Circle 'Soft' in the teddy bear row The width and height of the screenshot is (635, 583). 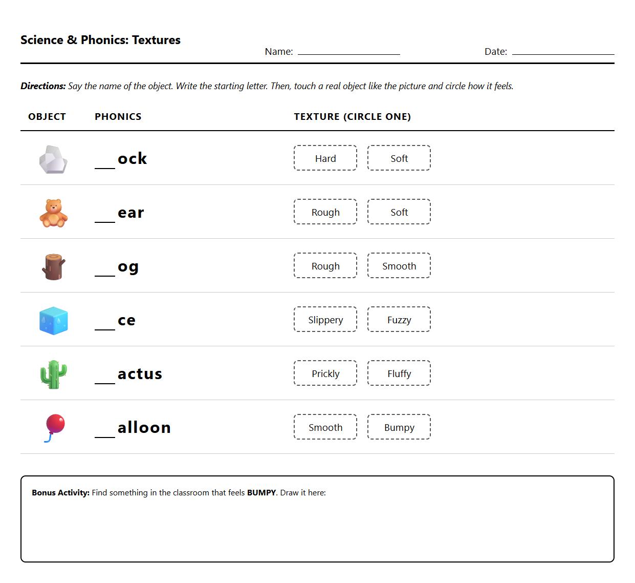point(399,212)
